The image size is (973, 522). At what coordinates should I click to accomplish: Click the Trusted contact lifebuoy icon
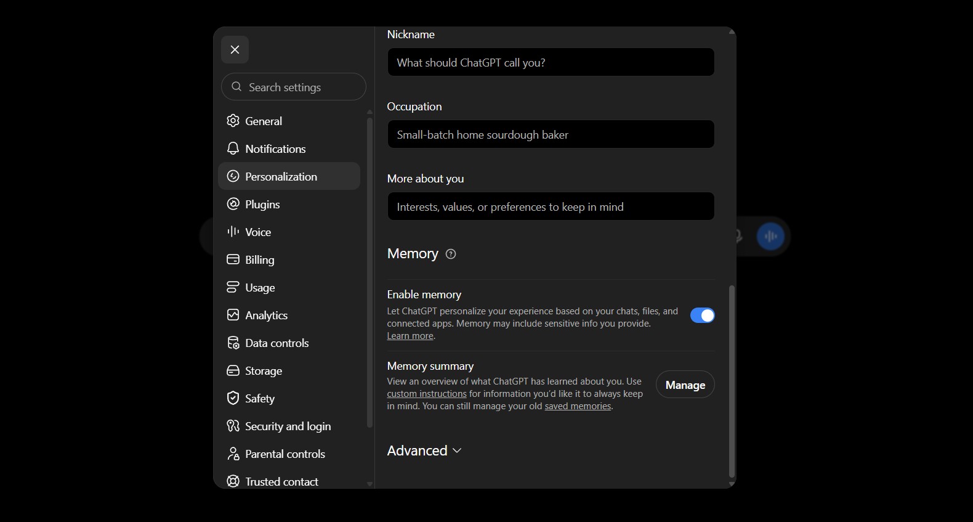pos(233,481)
